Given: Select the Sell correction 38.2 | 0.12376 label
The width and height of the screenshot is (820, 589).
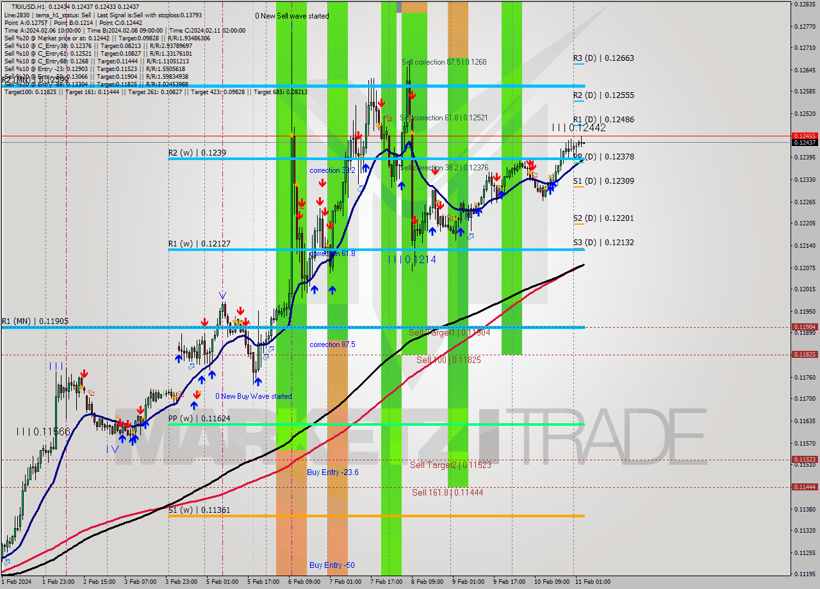Looking at the screenshot, I should pos(444,168).
